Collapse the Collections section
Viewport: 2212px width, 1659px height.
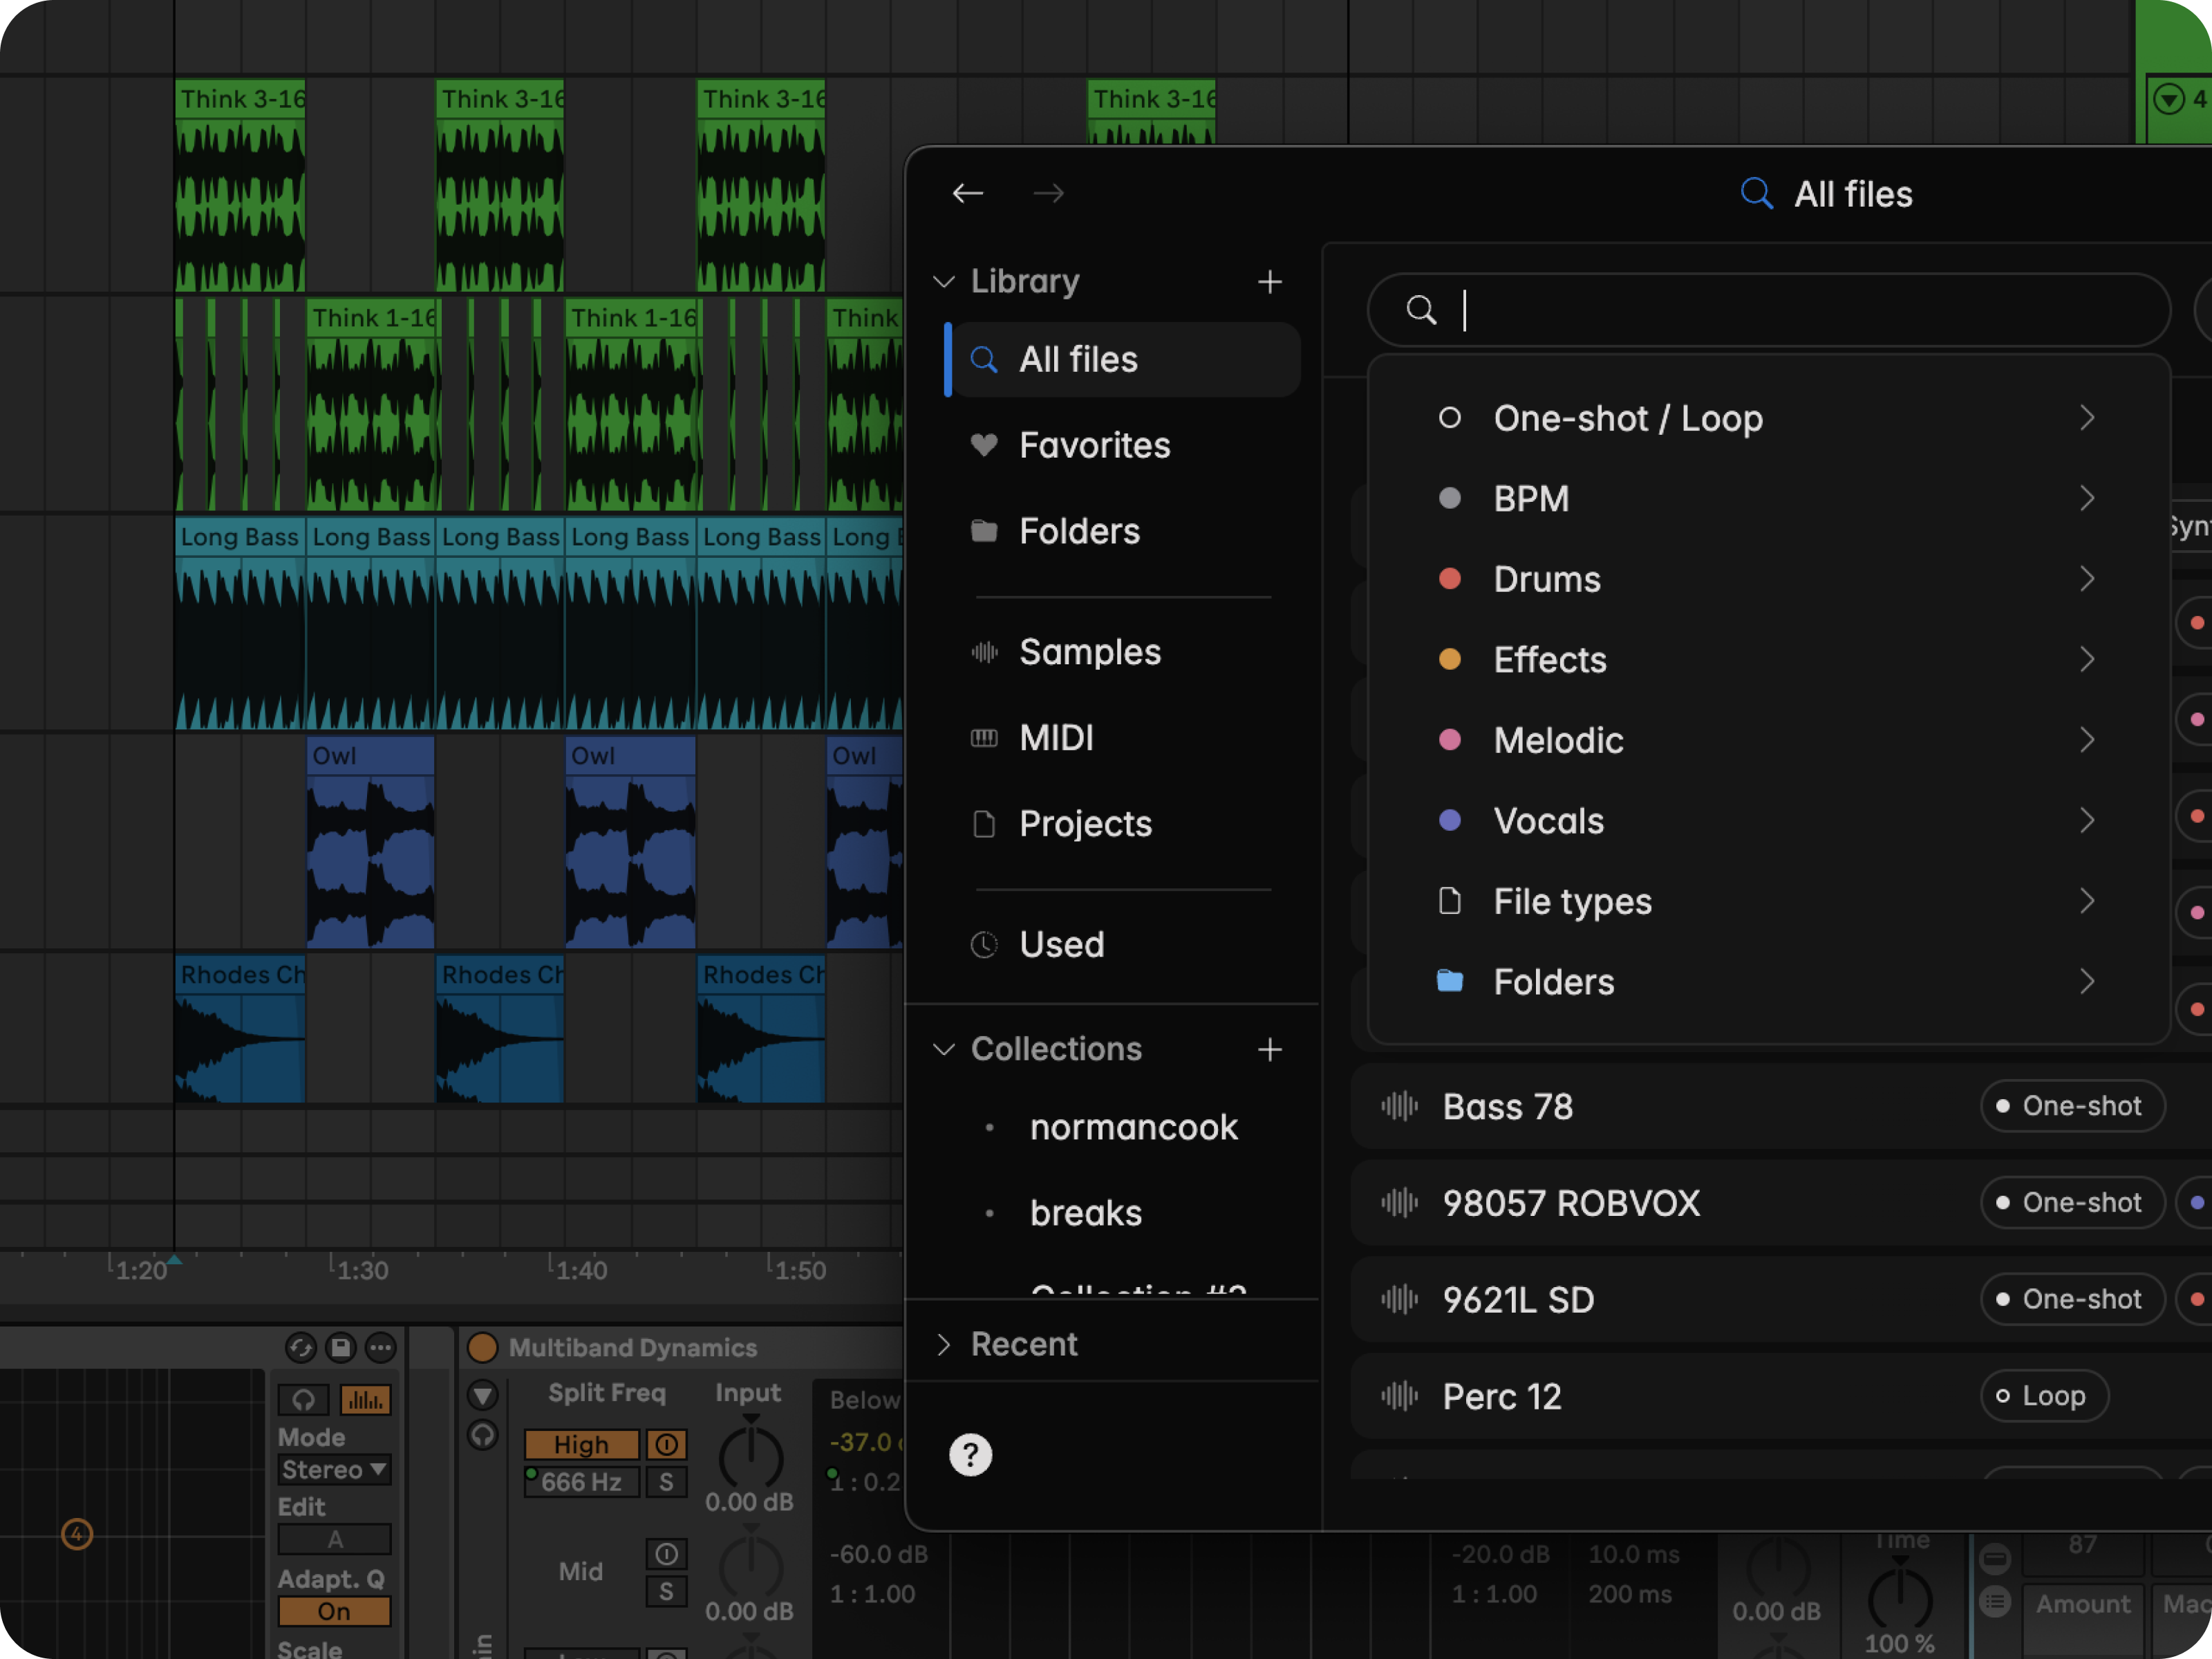point(944,1049)
